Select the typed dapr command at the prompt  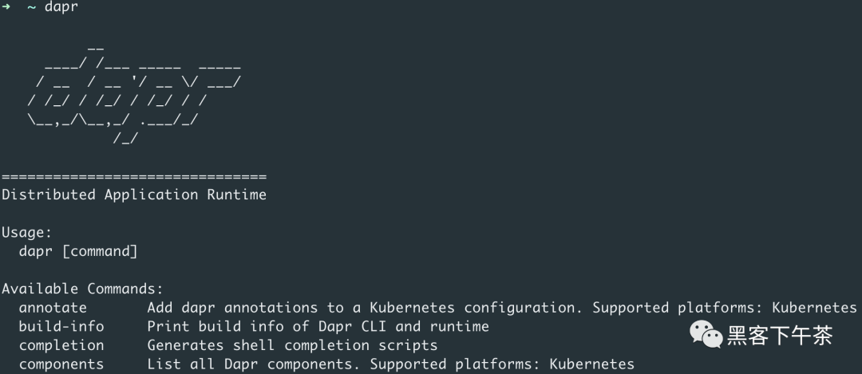point(61,7)
